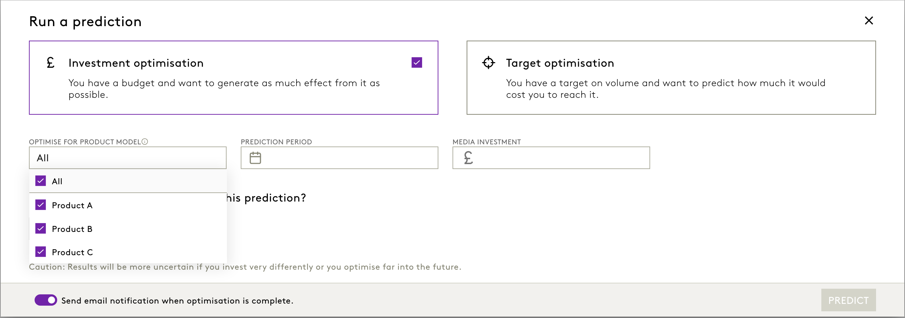Collapse the Optimise for Product Model dropdown
Viewport: 905px width, 318px height.
click(127, 158)
